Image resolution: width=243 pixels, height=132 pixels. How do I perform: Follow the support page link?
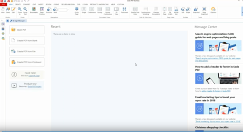[34, 76]
